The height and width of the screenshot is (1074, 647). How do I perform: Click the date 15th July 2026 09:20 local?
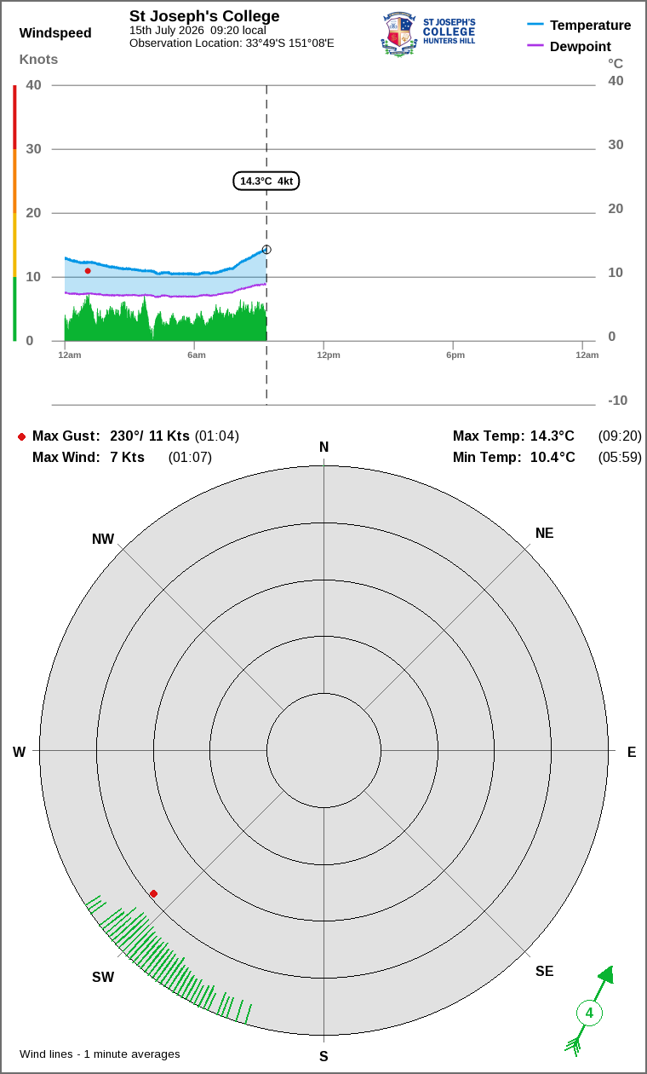tap(198, 30)
